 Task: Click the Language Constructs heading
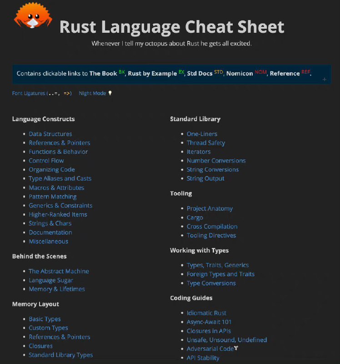tap(43, 119)
